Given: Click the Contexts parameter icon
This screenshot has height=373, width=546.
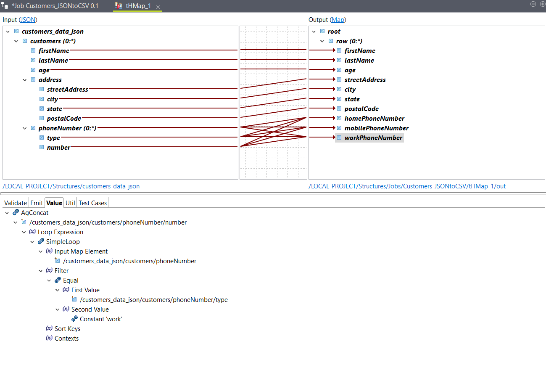Looking at the screenshot, I should click(49, 339).
